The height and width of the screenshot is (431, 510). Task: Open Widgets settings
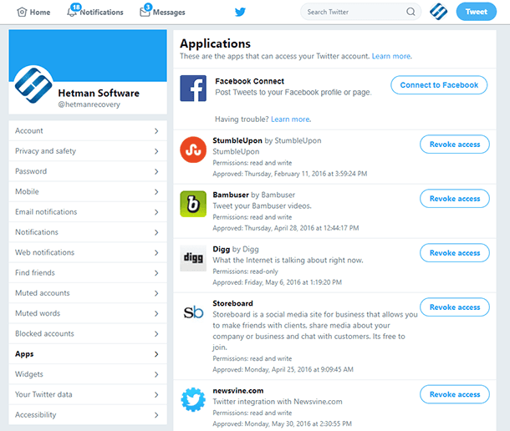click(x=88, y=374)
